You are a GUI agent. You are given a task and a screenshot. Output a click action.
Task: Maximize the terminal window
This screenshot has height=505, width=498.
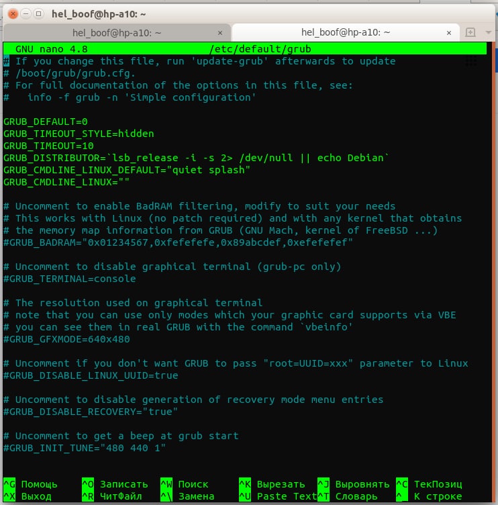(x=39, y=14)
